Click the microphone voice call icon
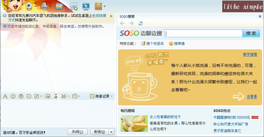This screenshot has width=264, height=137. coord(44,6)
